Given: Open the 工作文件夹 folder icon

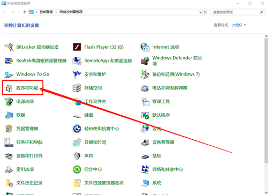Looking at the screenshot, I should click(x=77, y=101).
